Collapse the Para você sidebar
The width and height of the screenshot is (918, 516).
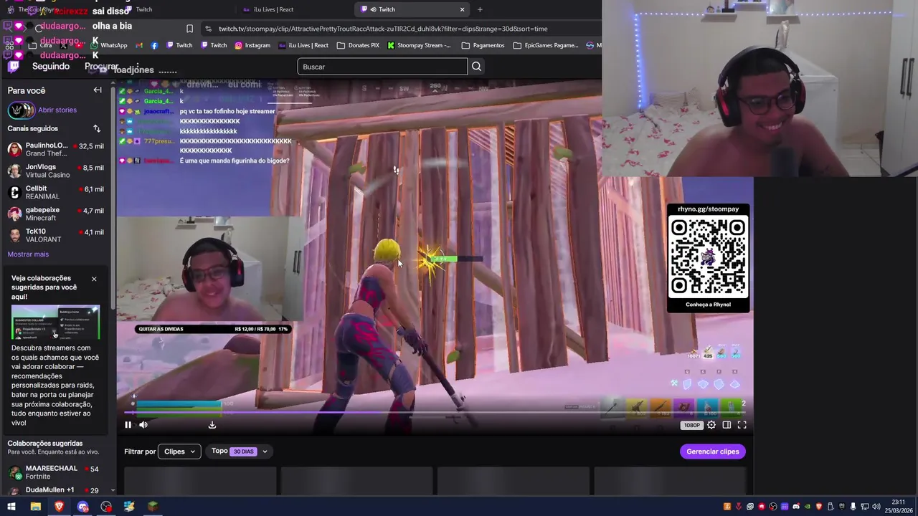tap(98, 90)
